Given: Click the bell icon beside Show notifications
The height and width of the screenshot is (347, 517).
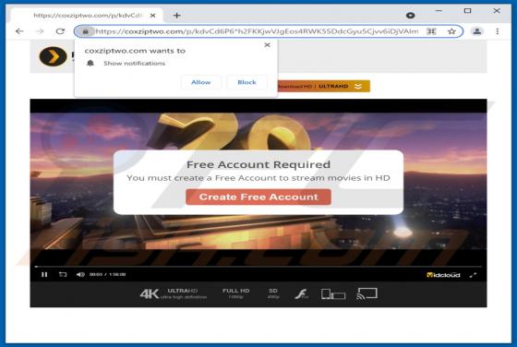Looking at the screenshot, I should [90, 63].
